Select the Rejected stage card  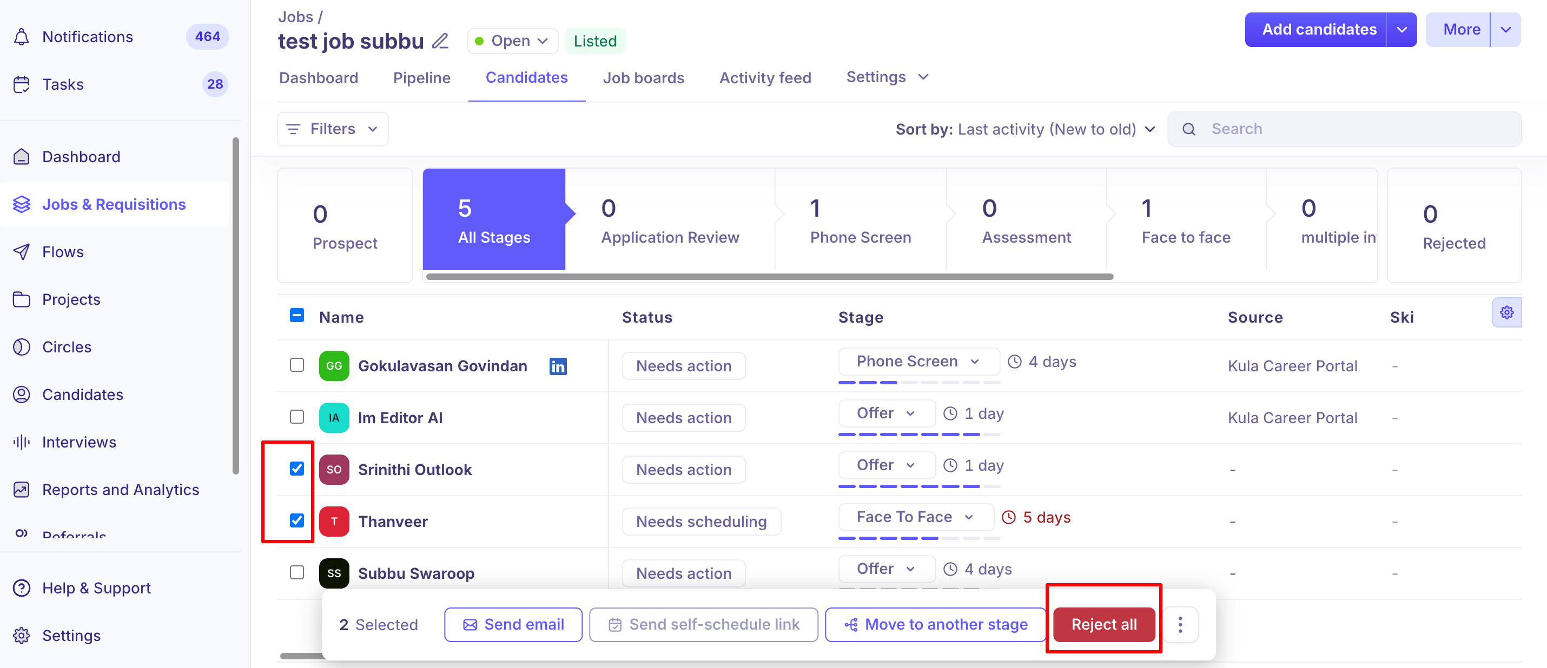(1454, 225)
